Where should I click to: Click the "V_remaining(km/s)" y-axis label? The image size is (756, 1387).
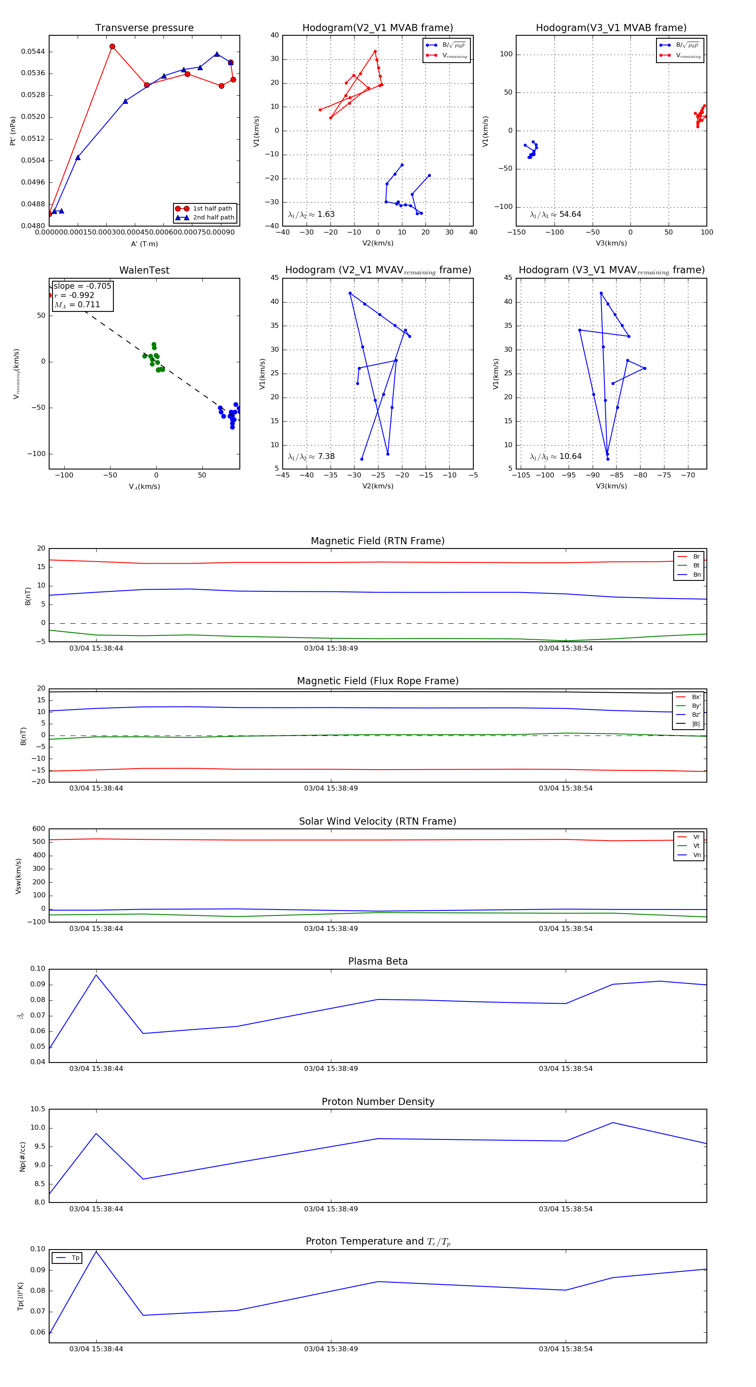click(16, 374)
